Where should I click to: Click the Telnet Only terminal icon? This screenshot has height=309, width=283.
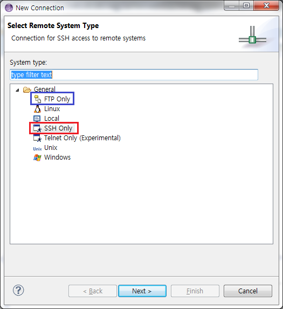[37, 138]
